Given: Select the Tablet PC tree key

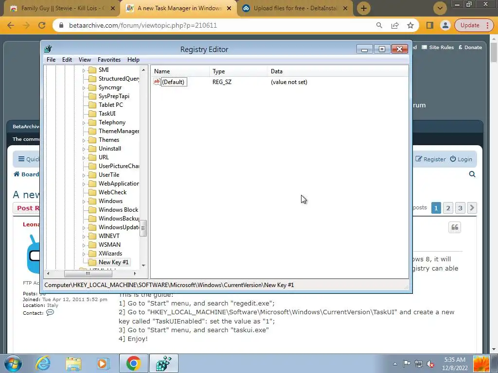Looking at the screenshot, I should (110, 105).
